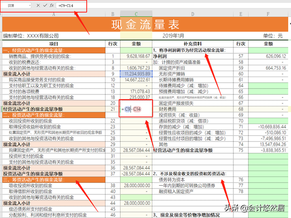Click amount cell 14,667,222.61
The width and height of the screenshot is (291, 218).
click(136, 80)
